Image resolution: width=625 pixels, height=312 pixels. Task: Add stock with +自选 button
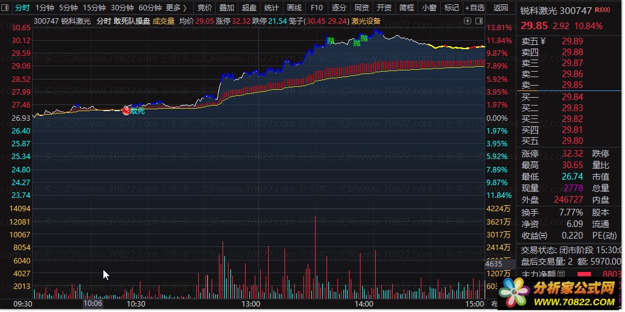474,7
